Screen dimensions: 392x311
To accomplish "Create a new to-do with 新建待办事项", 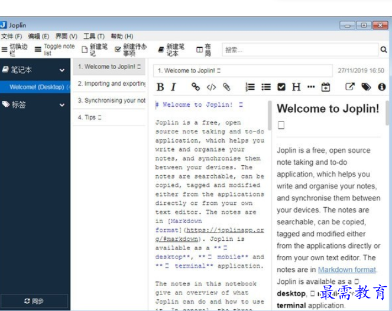I will (x=131, y=50).
